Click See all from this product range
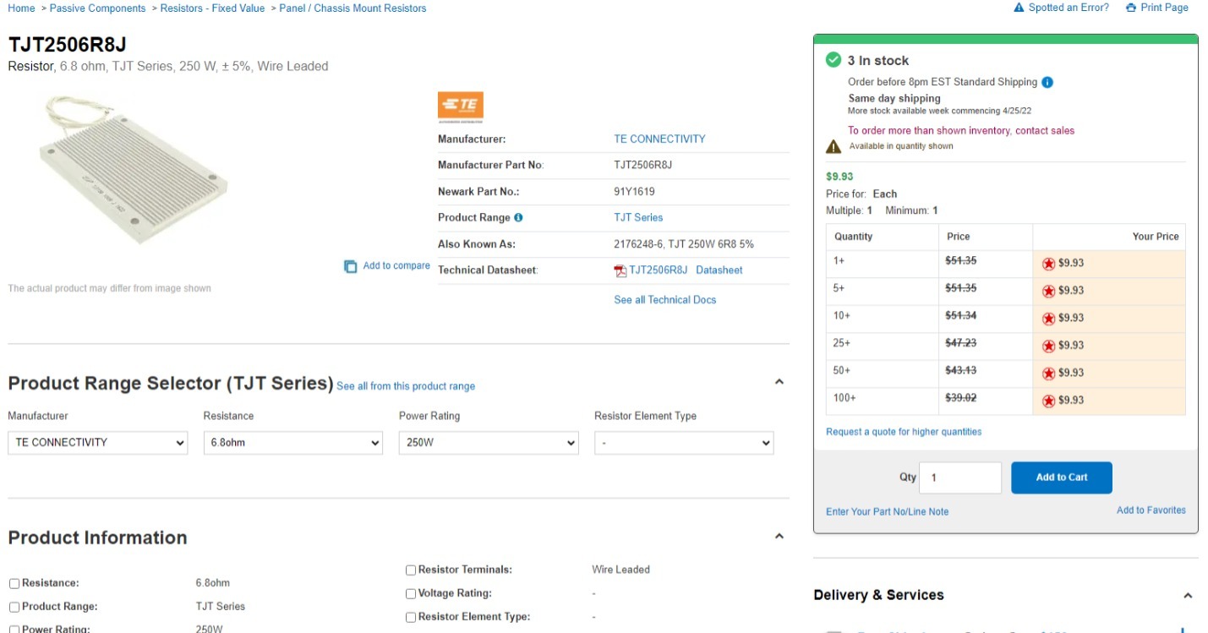This screenshot has height=633, width=1208. tap(406, 386)
